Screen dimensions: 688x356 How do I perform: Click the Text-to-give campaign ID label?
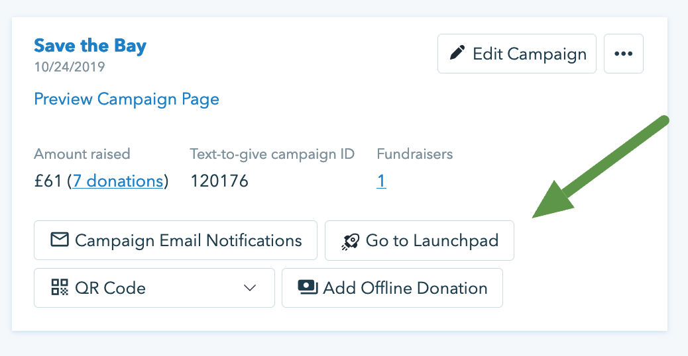point(272,154)
